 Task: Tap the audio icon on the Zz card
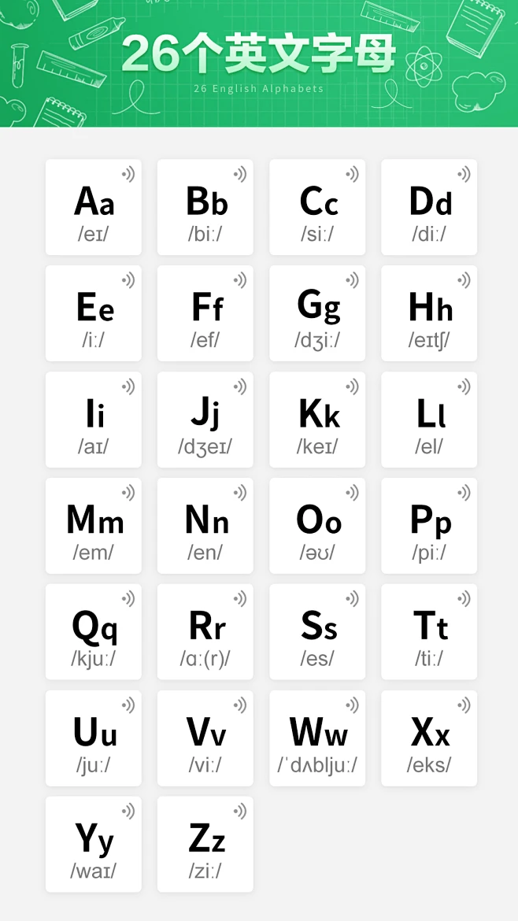point(240,811)
